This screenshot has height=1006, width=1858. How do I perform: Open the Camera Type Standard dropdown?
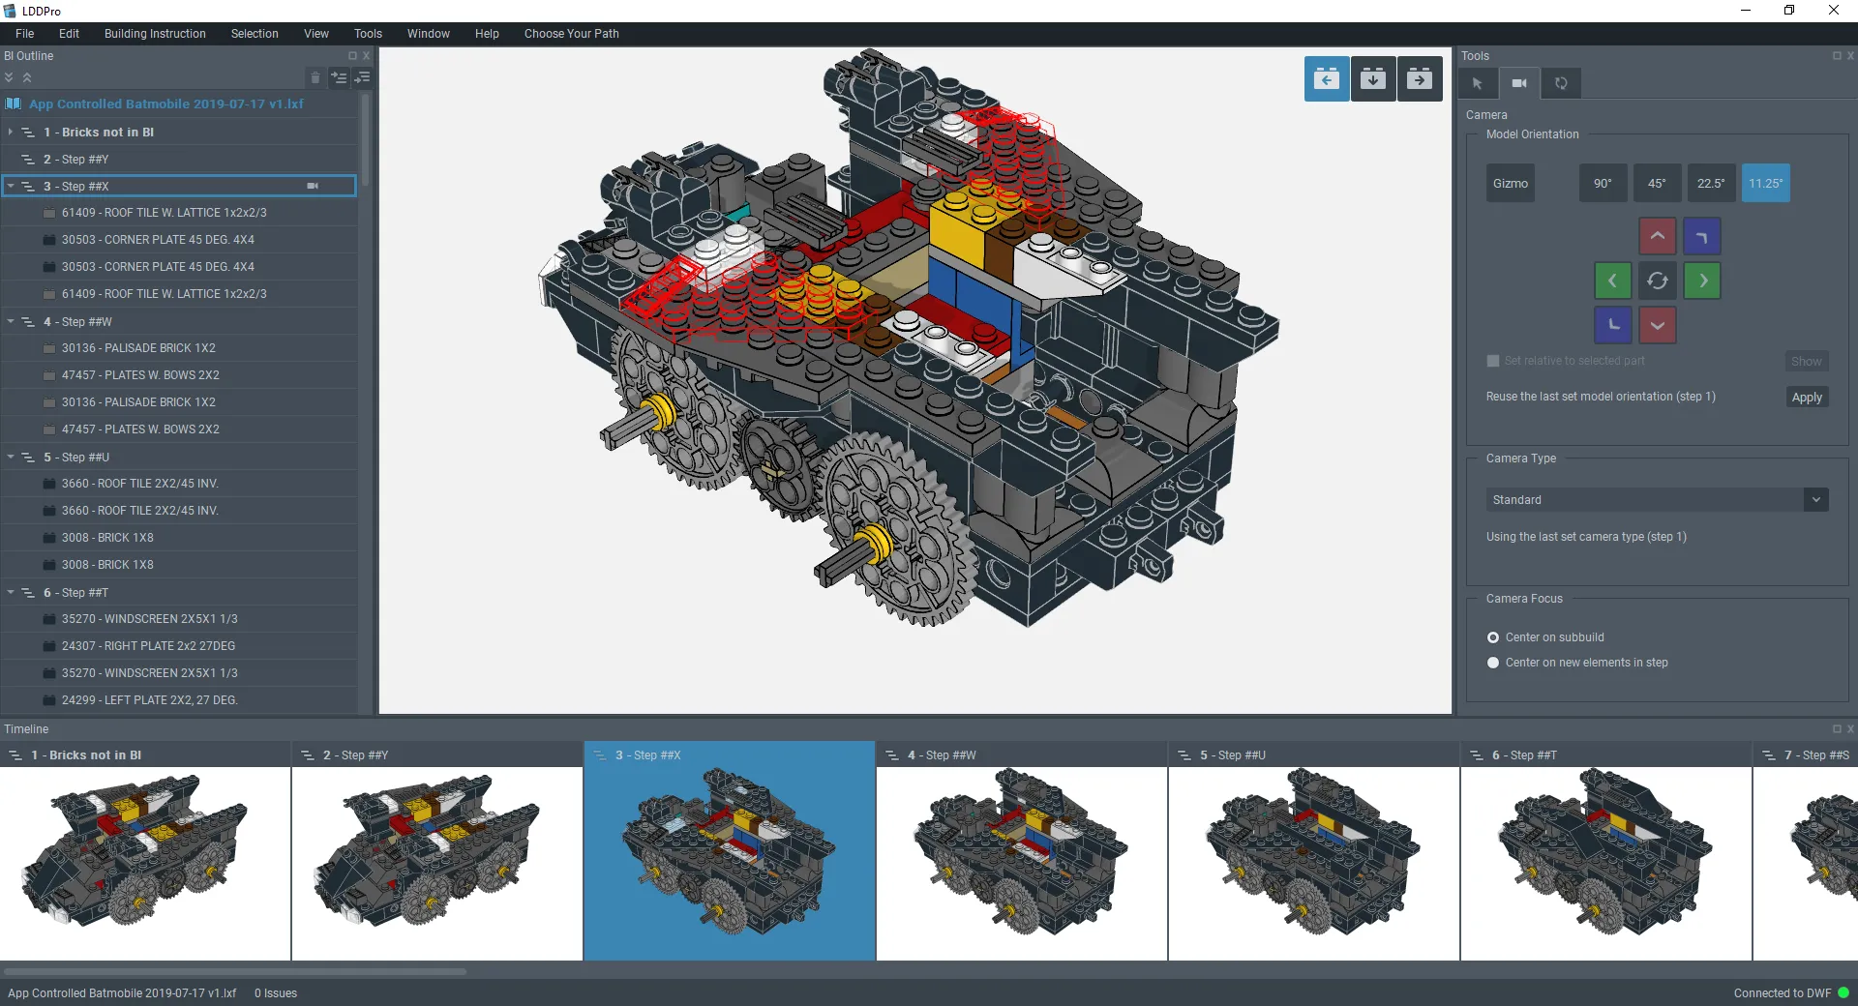tap(1657, 500)
